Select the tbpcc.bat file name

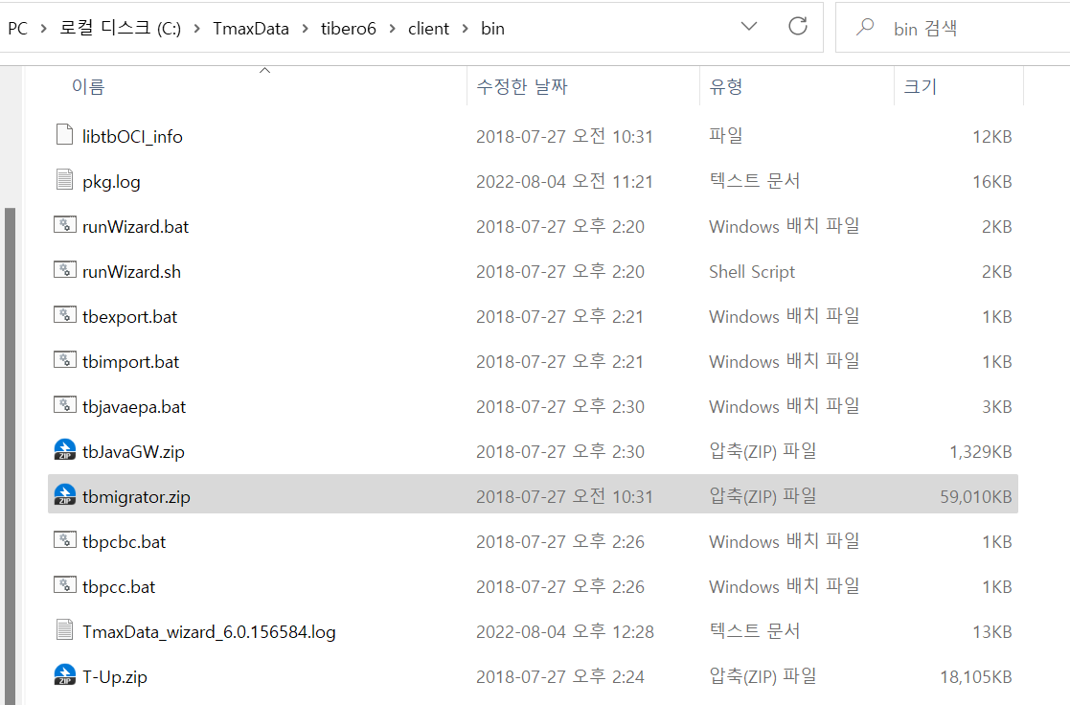[x=119, y=587]
